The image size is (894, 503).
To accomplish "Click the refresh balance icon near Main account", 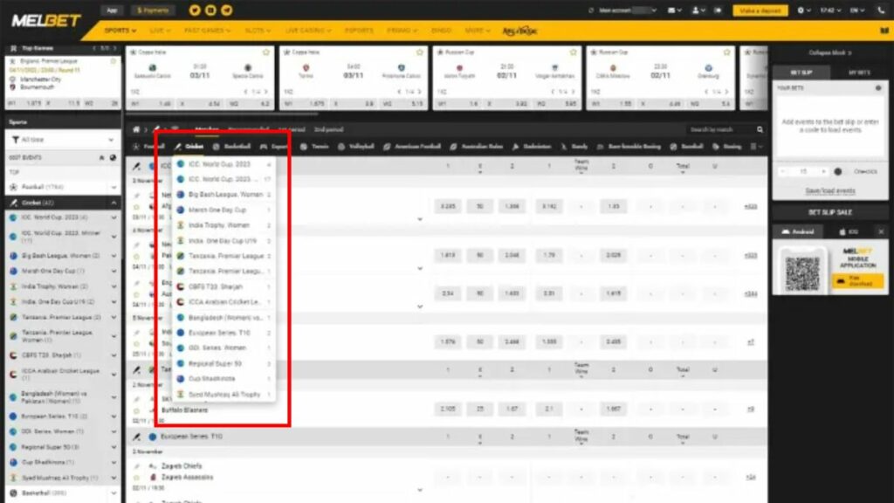I will pyautogui.click(x=591, y=10).
